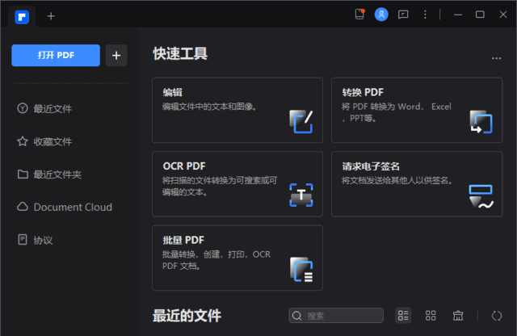Click the e-signature icon in 请求电子签名 card
The width and height of the screenshot is (517, 336).
481,196
